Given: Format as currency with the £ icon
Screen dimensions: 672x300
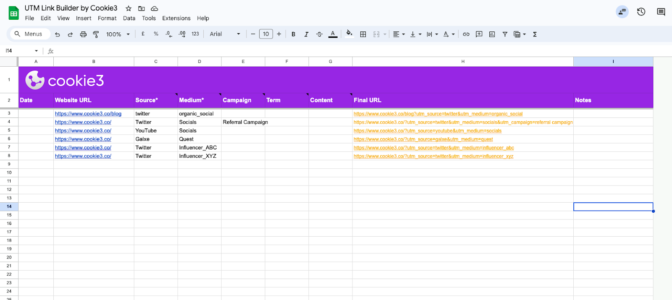Looking at the screenshot, I should click(x=143, y=34).
